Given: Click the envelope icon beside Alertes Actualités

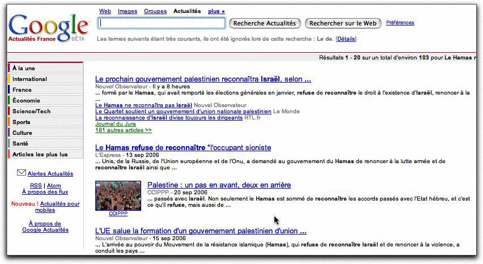Looking at the screenshot, I should click(x=21, y=173).
